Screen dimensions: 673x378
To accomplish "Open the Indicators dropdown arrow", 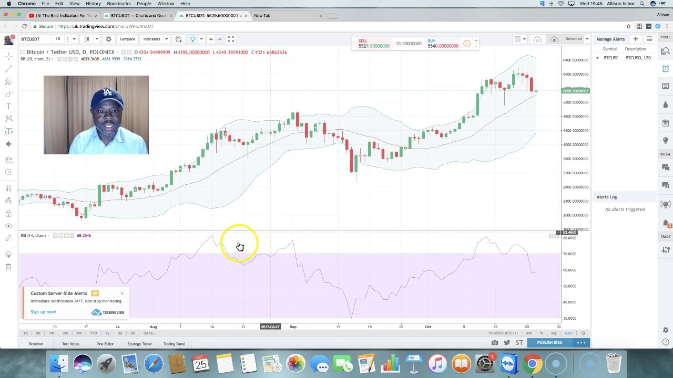I will 166,39.
